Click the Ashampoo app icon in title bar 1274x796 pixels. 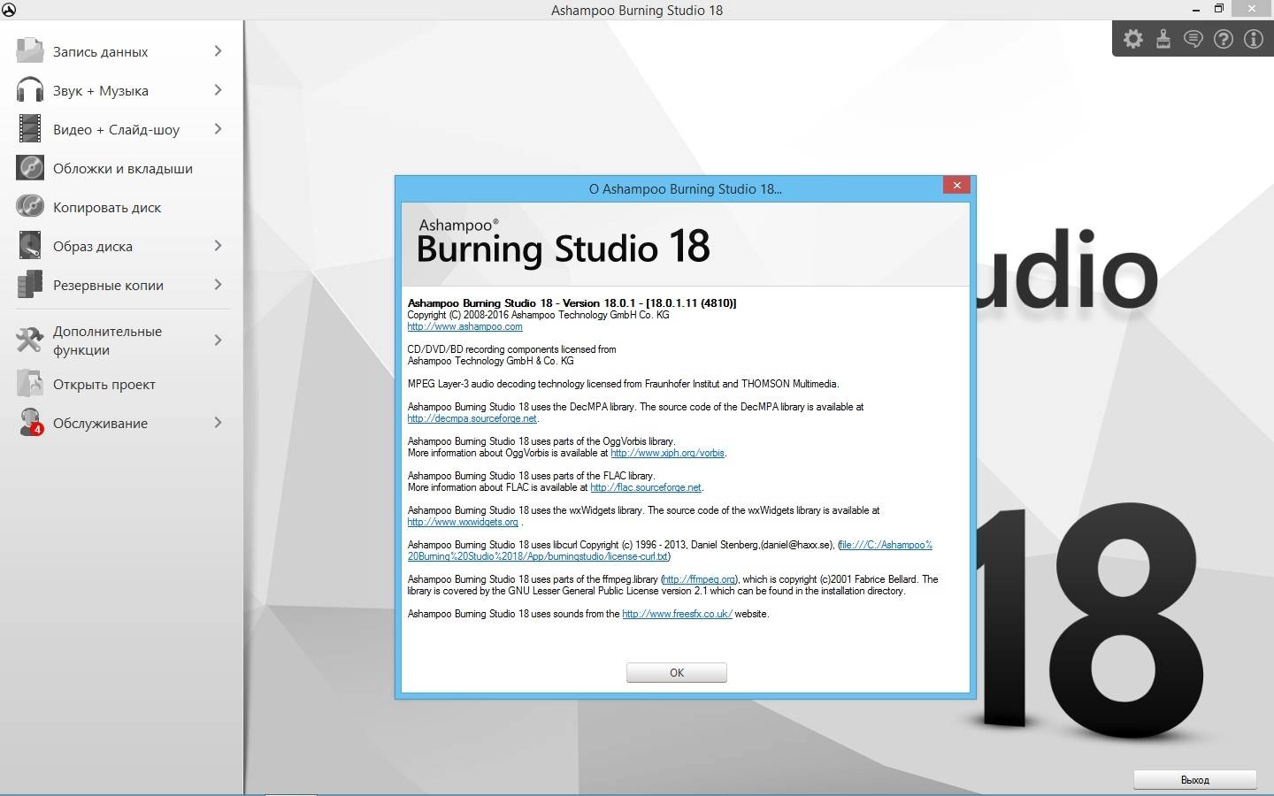click(x=9, y=10)
